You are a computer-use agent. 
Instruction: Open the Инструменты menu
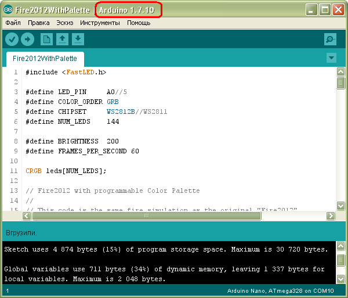point(100,23)
